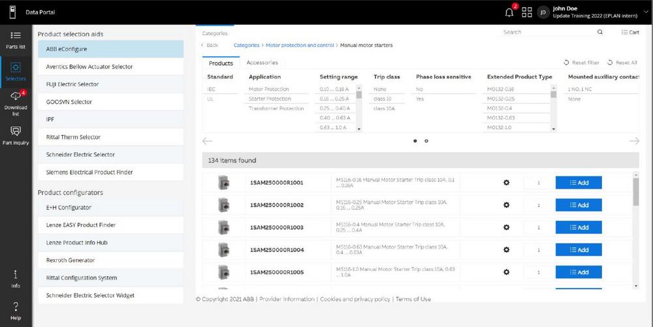The width and height of the screenshot is (653, 327).
Task: Click gear icon for 1SAM250000R1001
Action: (506, 183)
